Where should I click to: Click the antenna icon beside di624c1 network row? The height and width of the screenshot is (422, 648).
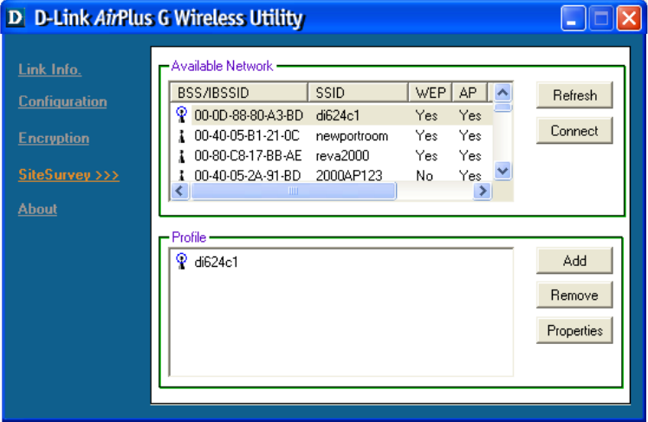181,114
